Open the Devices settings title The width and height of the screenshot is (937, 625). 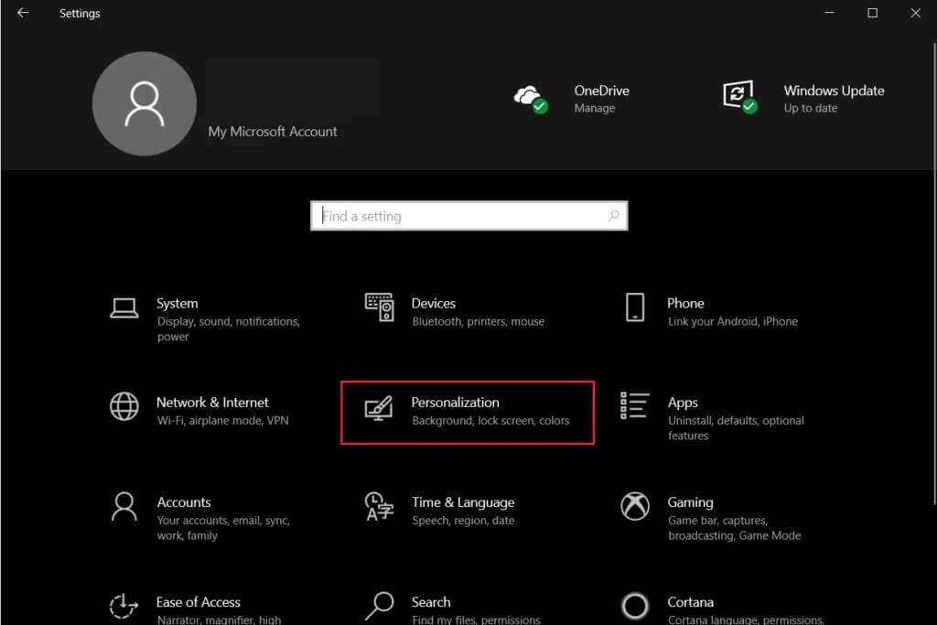coord(433,304)
